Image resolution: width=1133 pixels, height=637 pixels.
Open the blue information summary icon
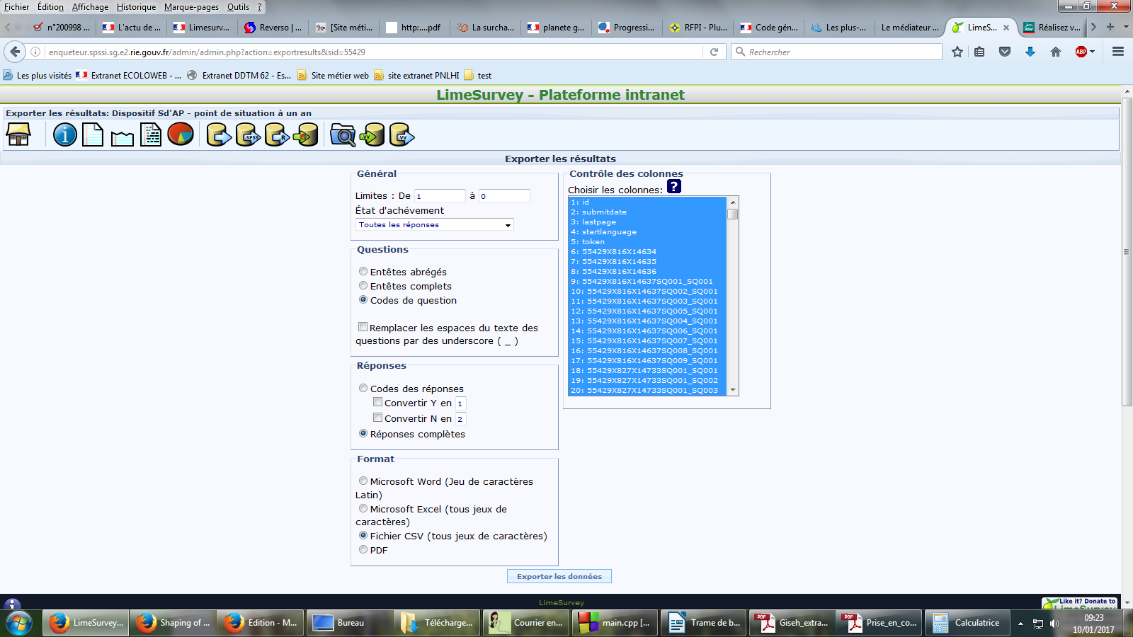click(x=65, y=134)
